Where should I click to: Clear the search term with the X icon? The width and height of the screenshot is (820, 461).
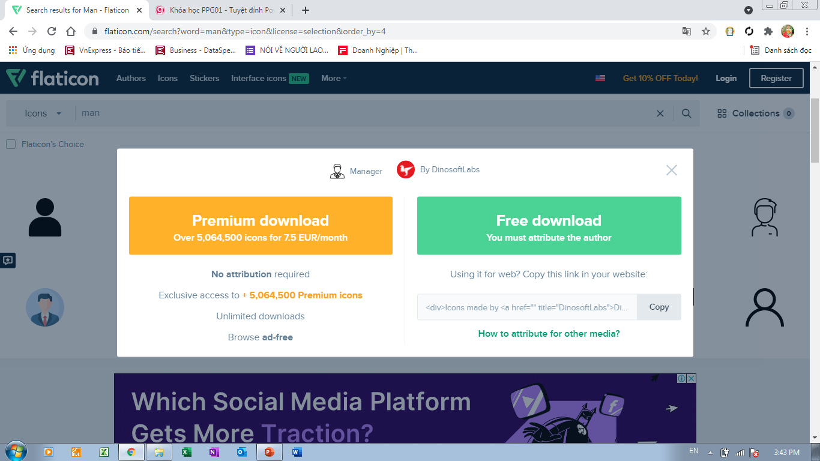pos(660,113)
